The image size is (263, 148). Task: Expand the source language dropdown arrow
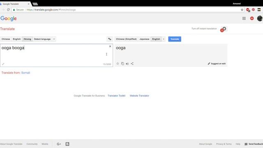tap(54, 39)
